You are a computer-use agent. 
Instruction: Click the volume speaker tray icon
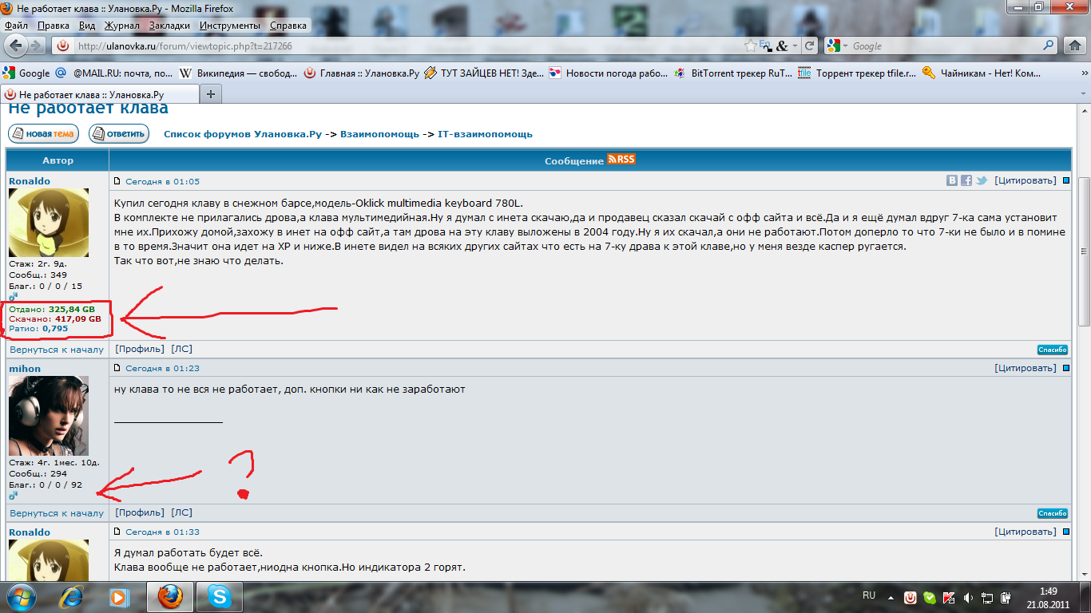click(x=968, y=597)
